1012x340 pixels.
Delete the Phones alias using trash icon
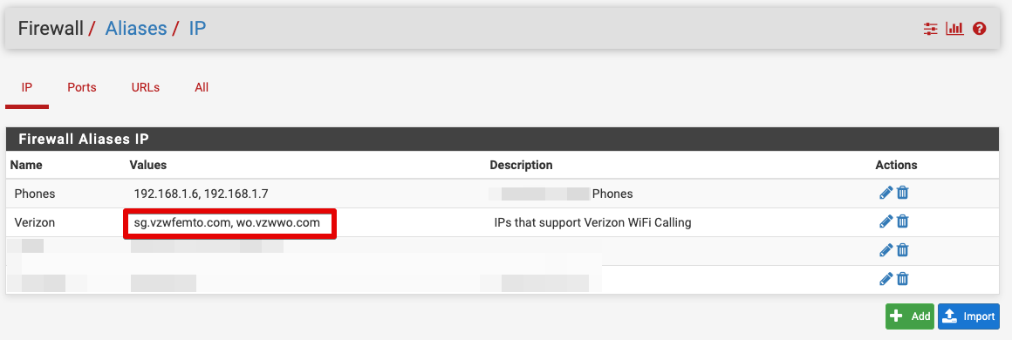point(903,193)
